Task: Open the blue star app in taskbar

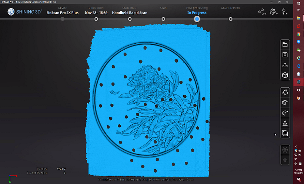Action: pos(298,42)
